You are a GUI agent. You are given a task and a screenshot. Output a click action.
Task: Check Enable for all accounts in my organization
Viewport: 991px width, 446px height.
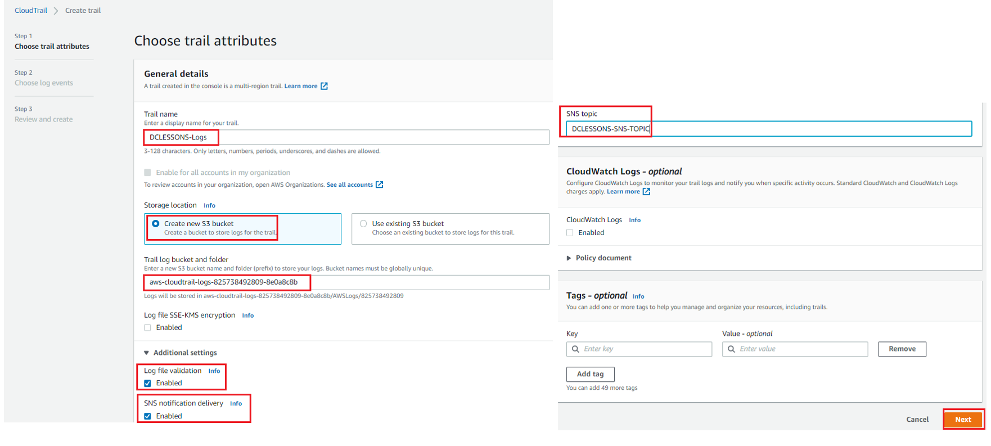click(147, 173)
